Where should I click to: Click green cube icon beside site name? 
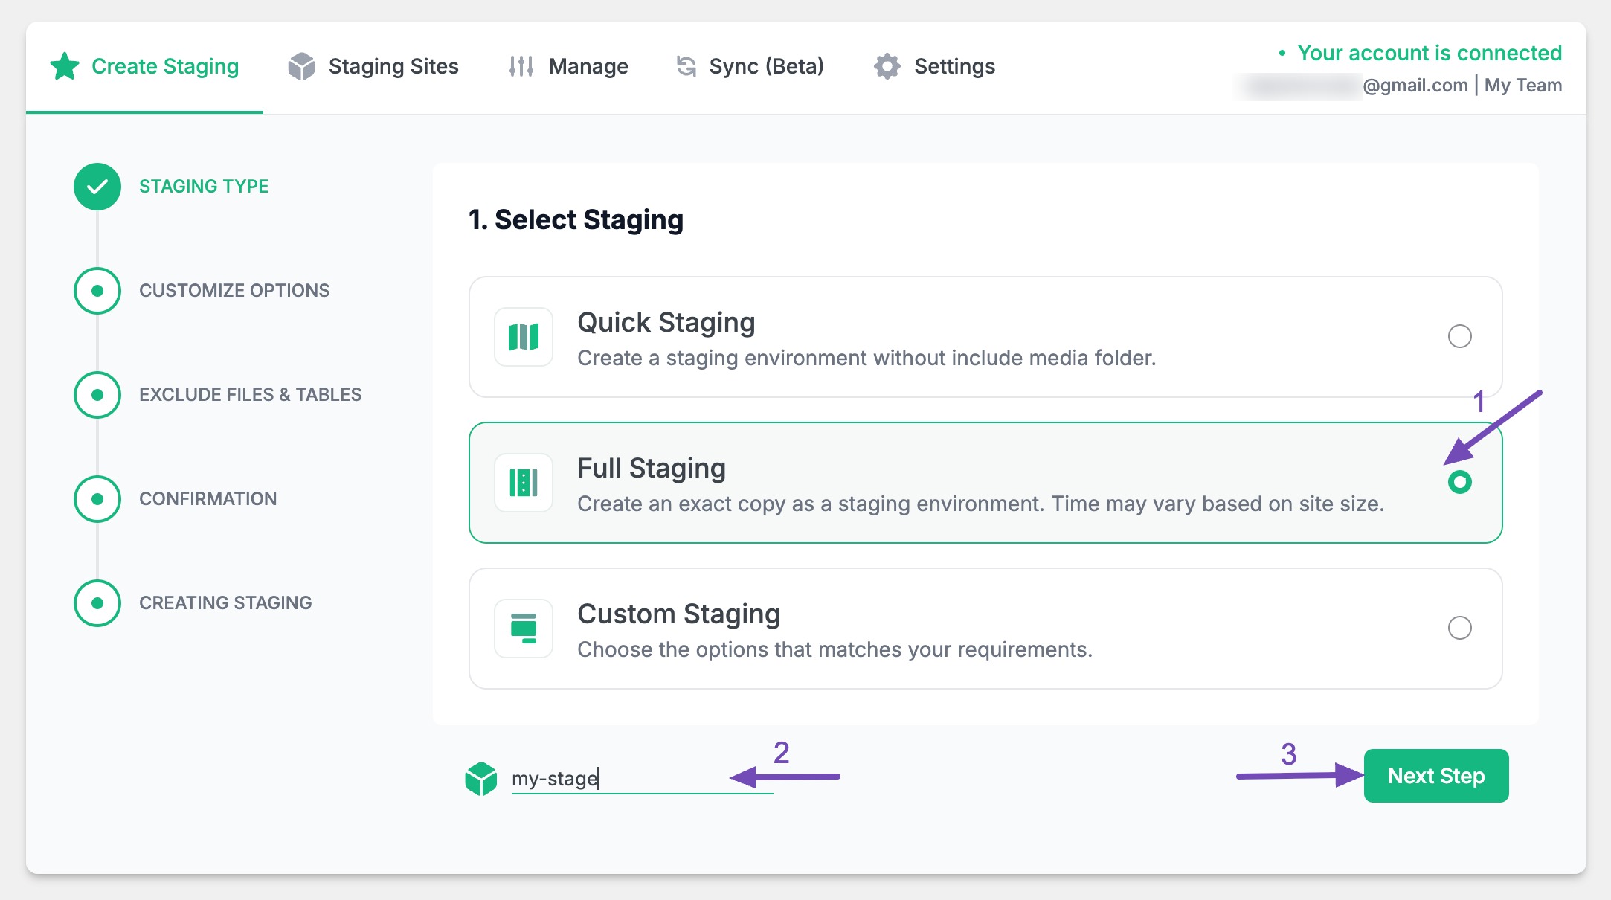click(480, 778)
